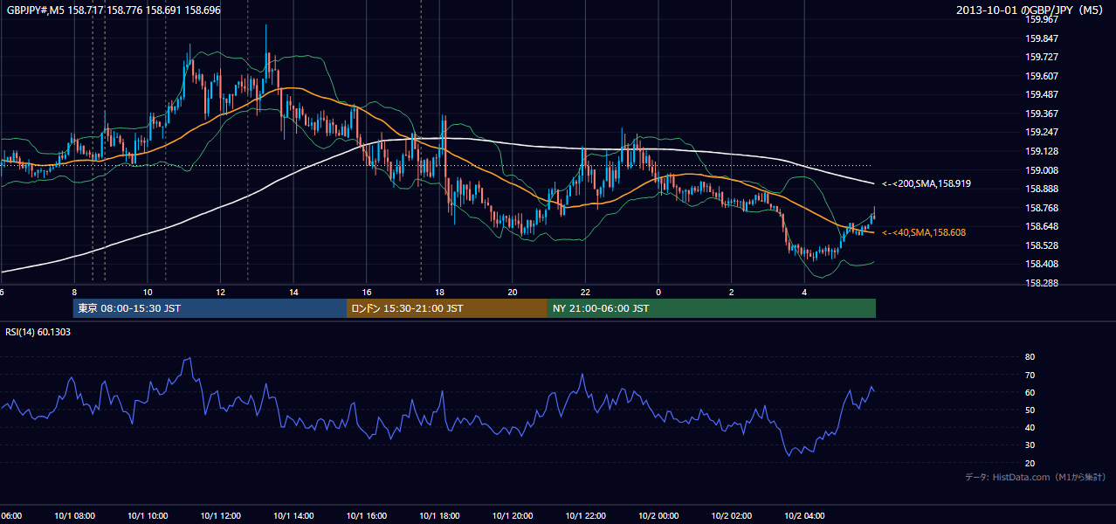This screenshot has height=524, width=1116.
Task: Click RSI scale value 60
Action: (x=1030, y=392)
